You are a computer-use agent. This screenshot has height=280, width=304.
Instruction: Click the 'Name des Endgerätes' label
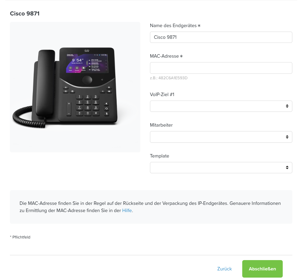(175, 26)
